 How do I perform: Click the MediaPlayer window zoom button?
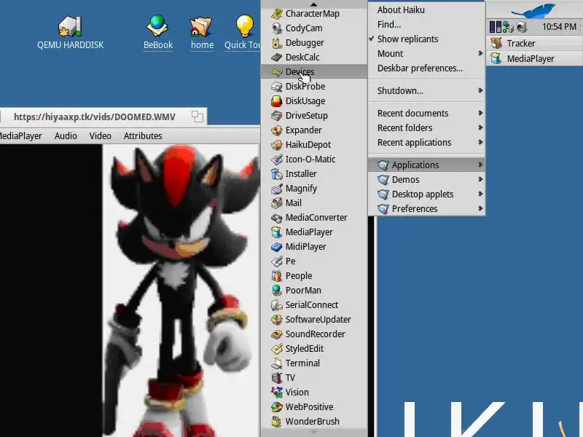197,117
